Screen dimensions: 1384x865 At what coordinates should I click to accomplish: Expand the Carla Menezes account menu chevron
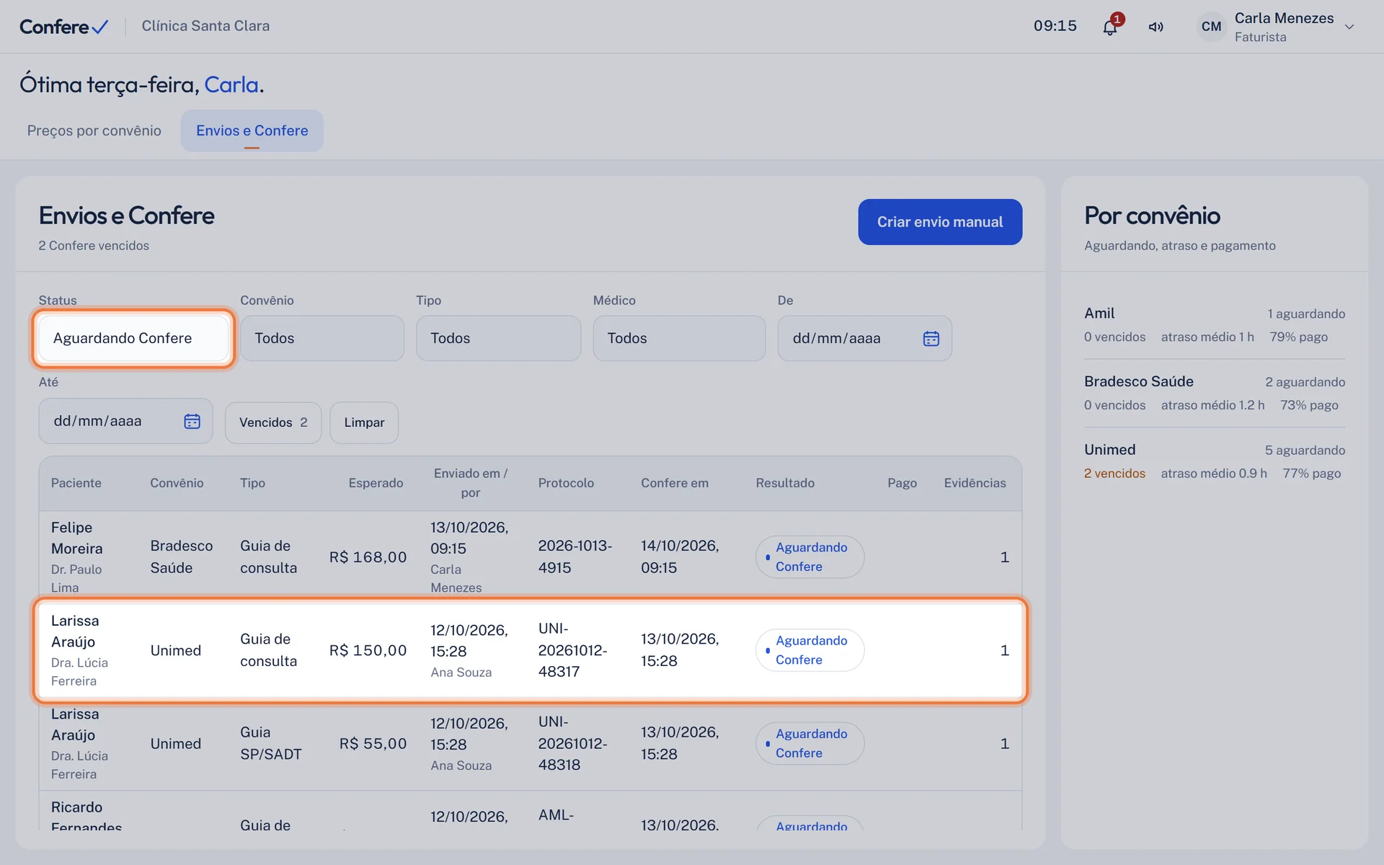[x=1349, y=27]
